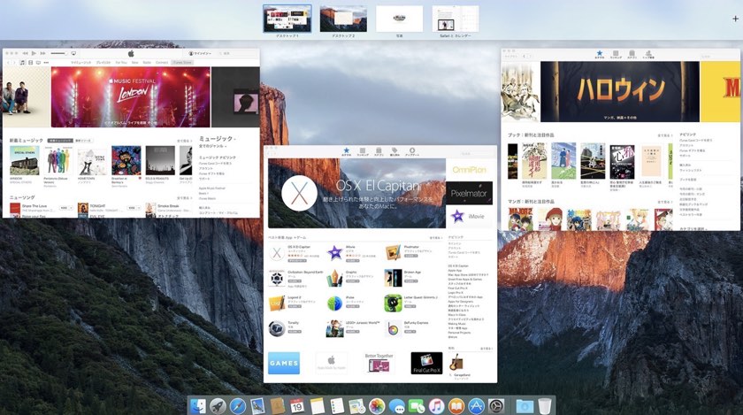This screenshot has width=743, height=415.
Task: Open the three-dot More menu in iTunes
Action: pos(46,63)
